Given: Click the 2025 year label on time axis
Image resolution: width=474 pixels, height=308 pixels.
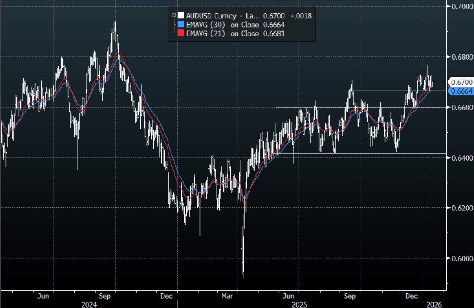Looking at the screenshot, I should tap(299, 304).
